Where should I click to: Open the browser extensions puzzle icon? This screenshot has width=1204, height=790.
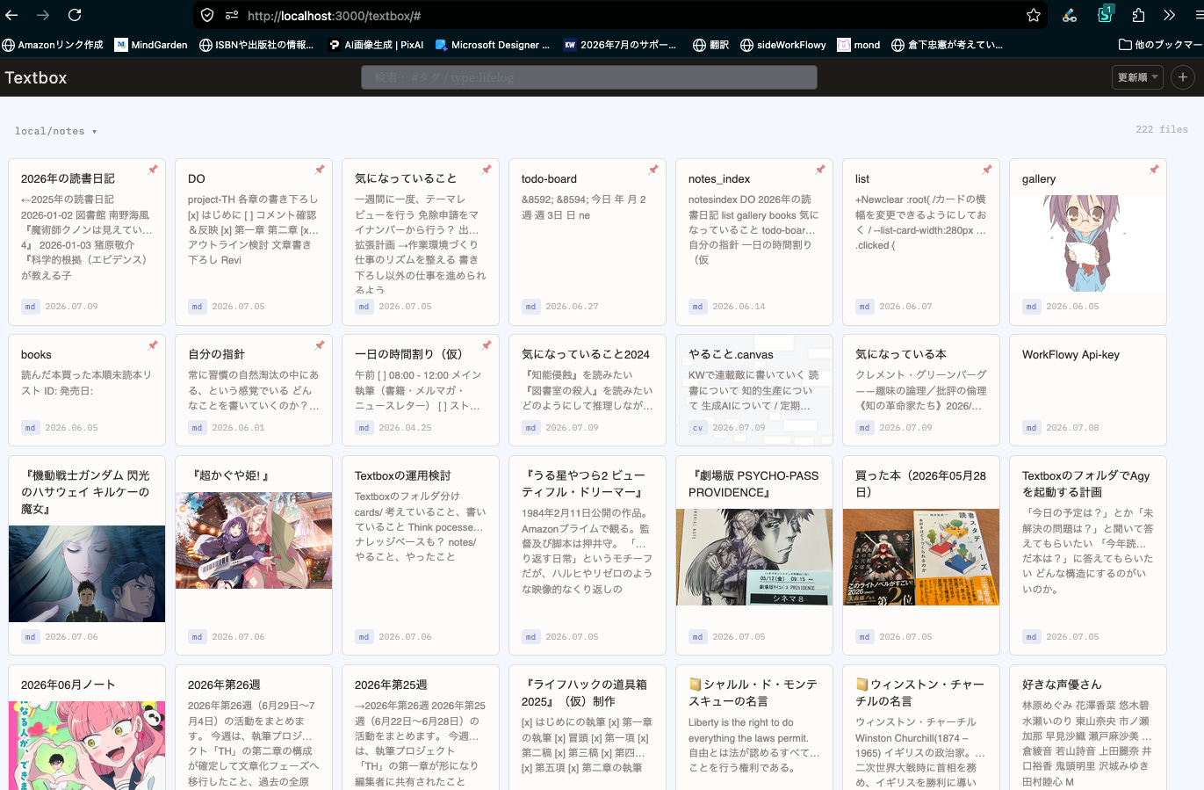(x=1139, y=15)
